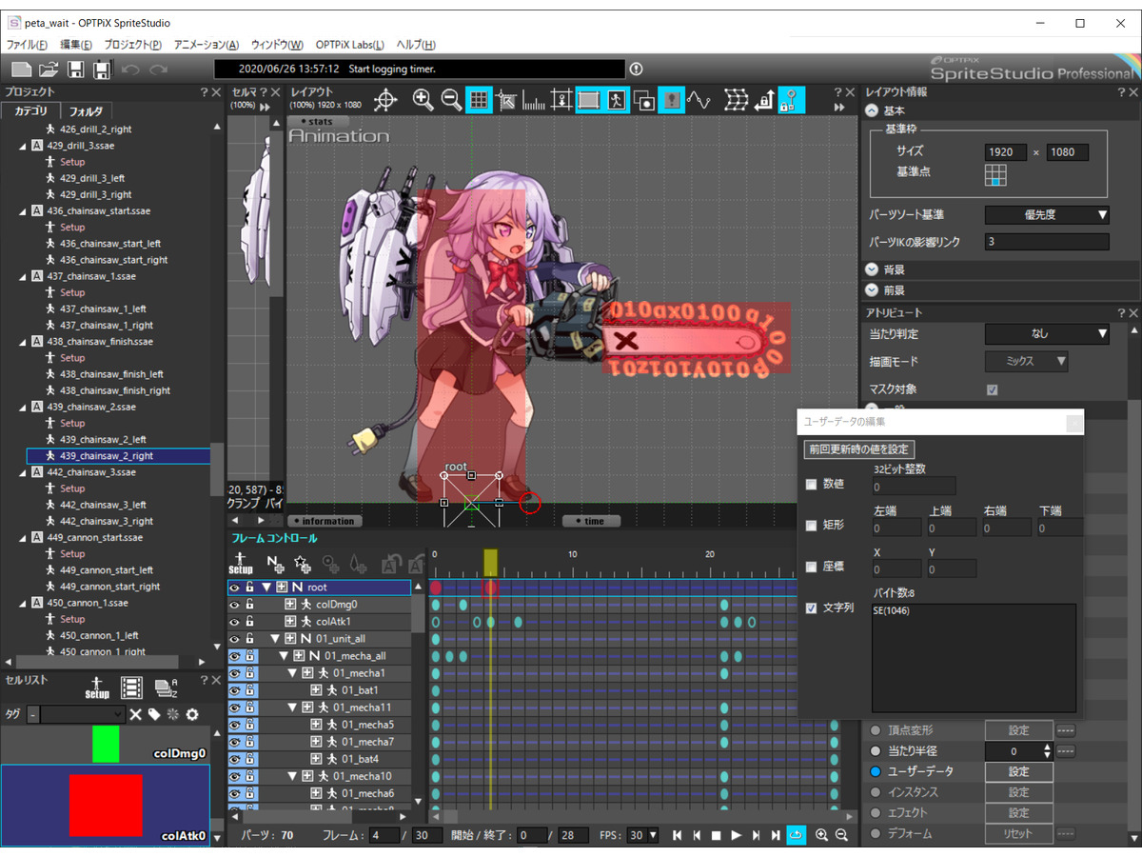Collapse the 01_unit_all tree node
The width and height of the screenshot is (1142, 857).
[276, 639]
